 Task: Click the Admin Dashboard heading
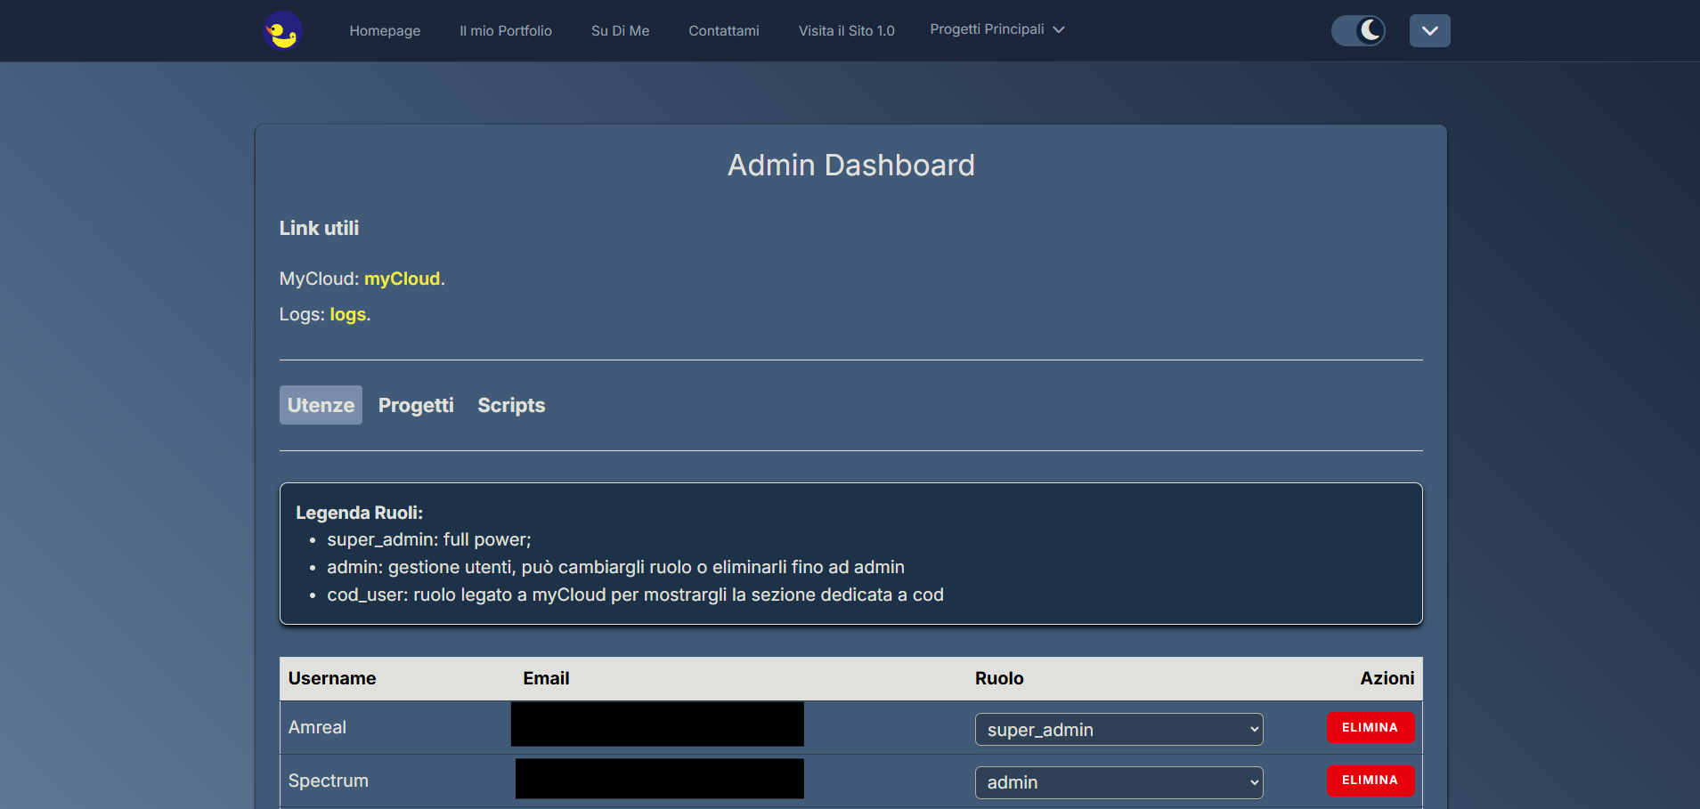pos(850,166)
